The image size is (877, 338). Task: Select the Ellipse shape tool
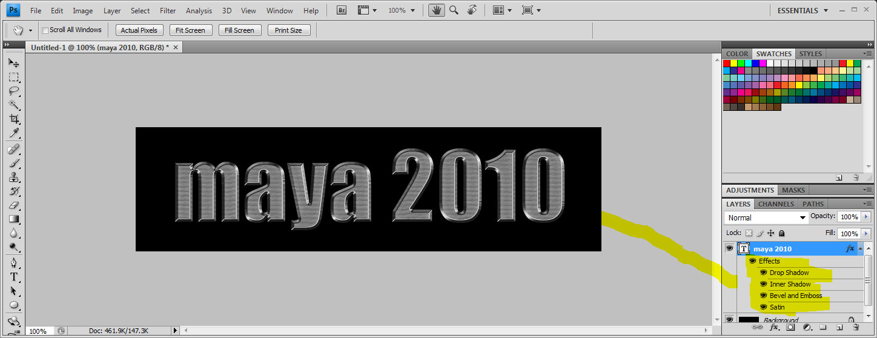(x=14, y=305)
